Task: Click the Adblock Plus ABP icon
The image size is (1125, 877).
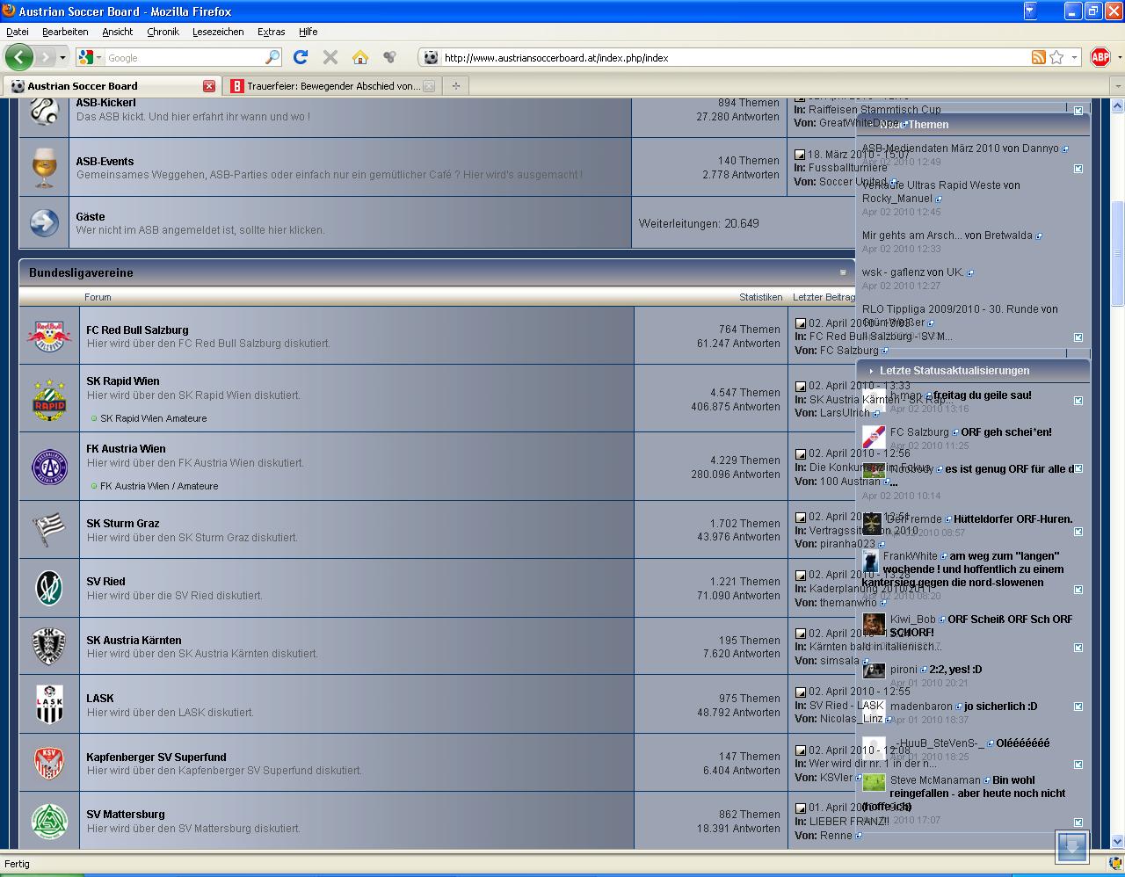Action: pyautogui.click(x=1100, y=57)
